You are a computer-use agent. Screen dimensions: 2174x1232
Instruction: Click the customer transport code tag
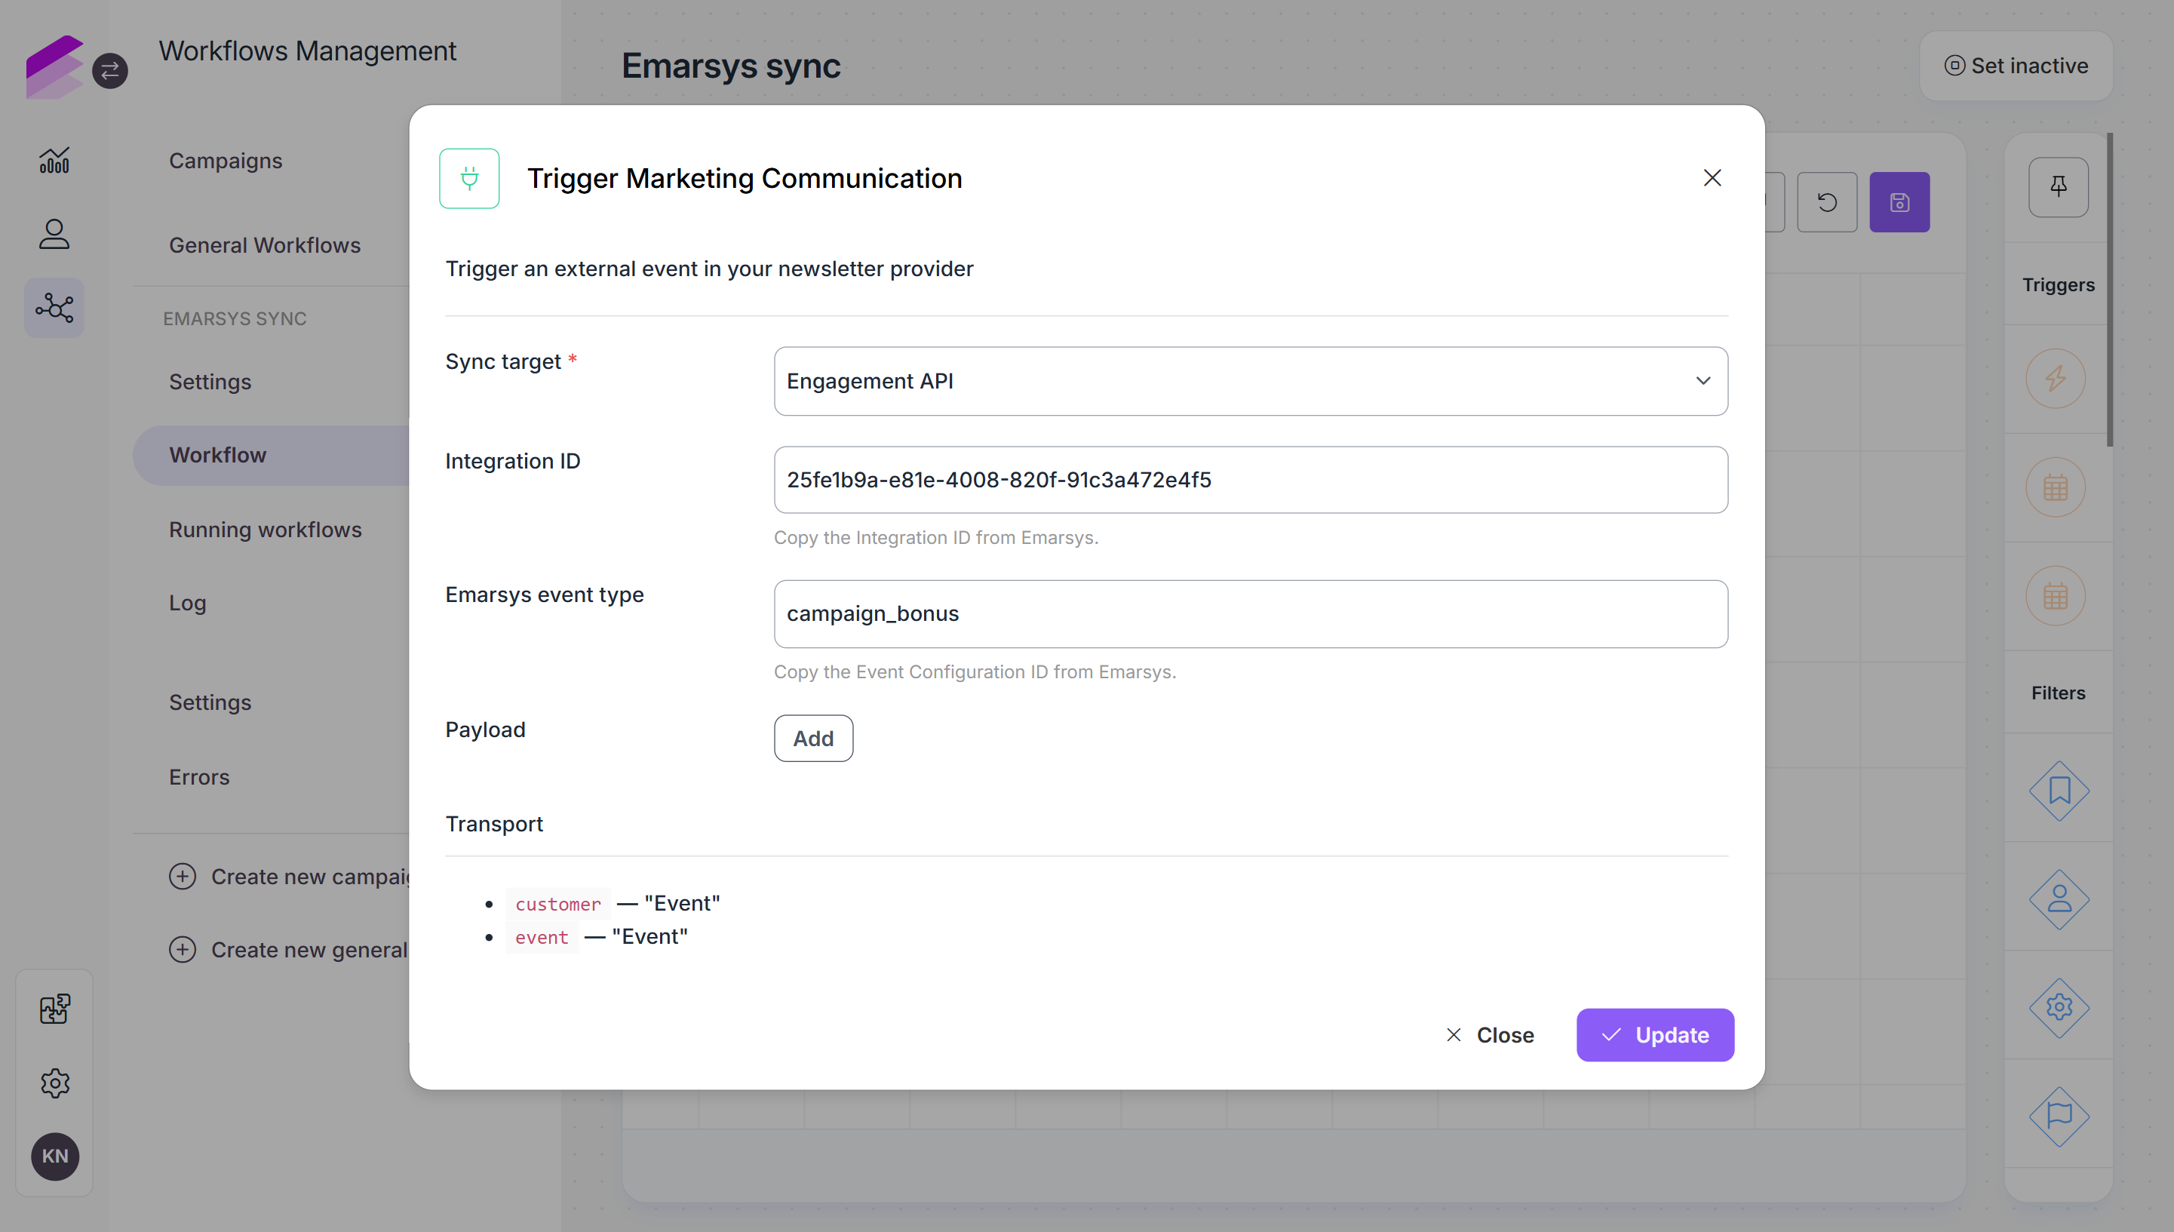(x=558, y=904)
